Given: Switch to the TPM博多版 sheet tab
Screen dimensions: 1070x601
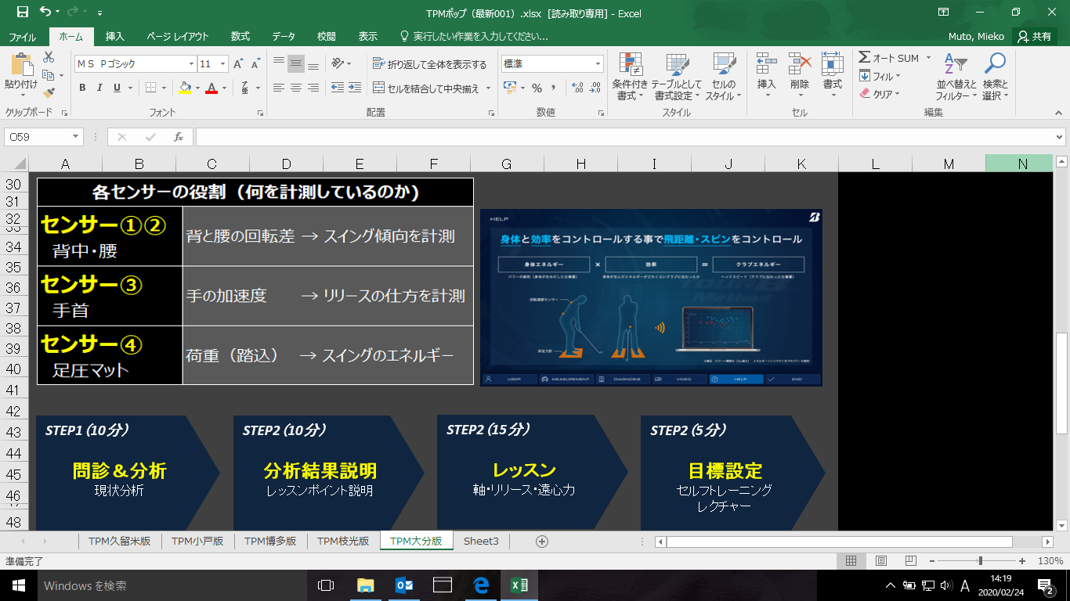Looking at the screenshot, I should 270,541.
